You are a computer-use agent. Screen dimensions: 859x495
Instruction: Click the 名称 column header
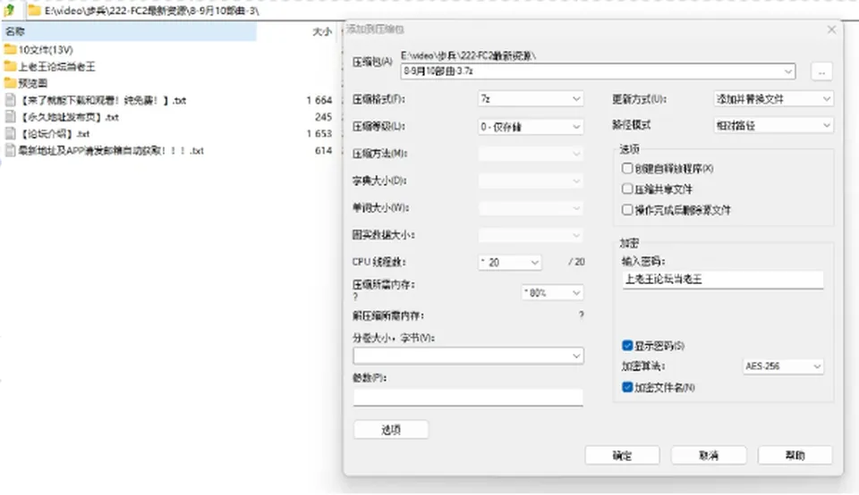(x=129, y=32)
